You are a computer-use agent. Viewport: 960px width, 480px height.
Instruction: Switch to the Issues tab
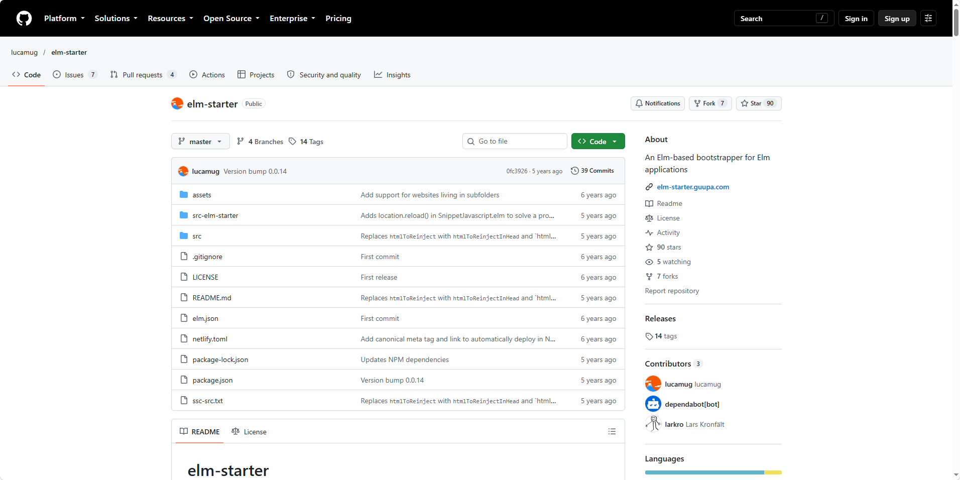[x=75, y=75]
